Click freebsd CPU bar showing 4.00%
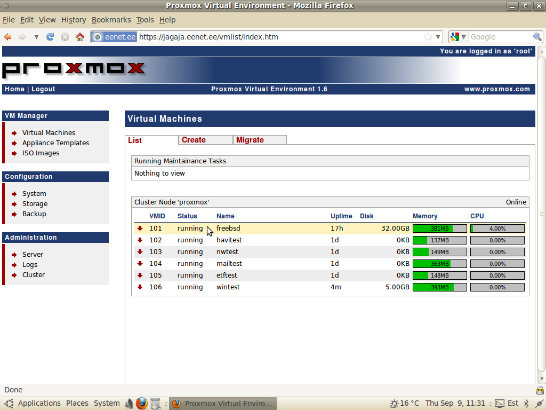The height and width of the screenshot is (410, 546). pos(497,228)
